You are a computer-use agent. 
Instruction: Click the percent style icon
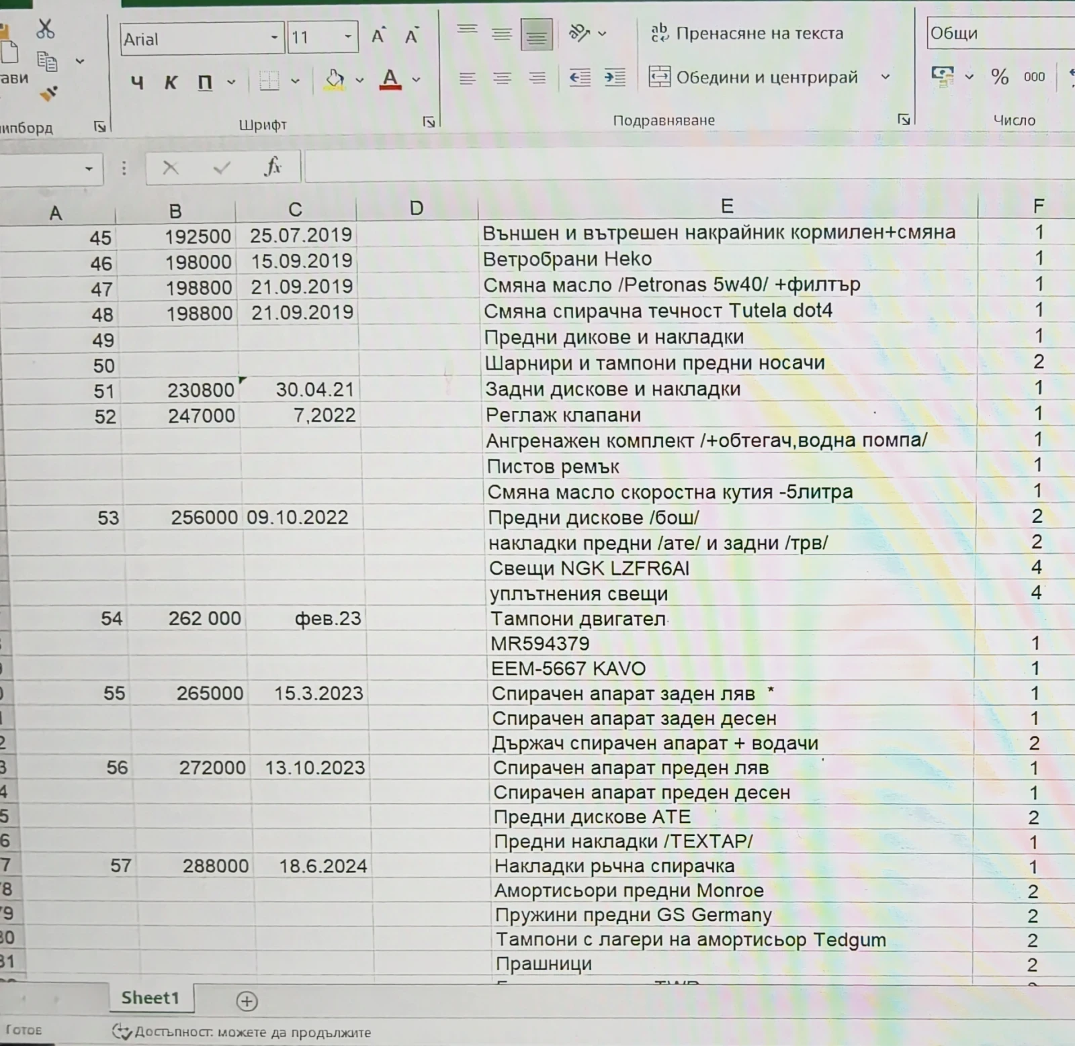[999, 77]
